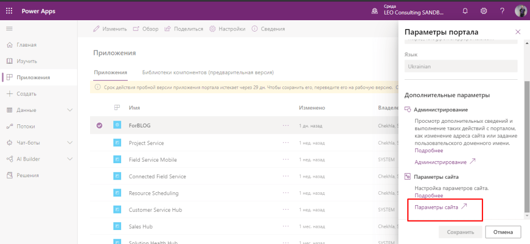Expand the Чат-боты navigation section
The height and width of the screenshot is (244, 530).
click(x=71, y=142)
